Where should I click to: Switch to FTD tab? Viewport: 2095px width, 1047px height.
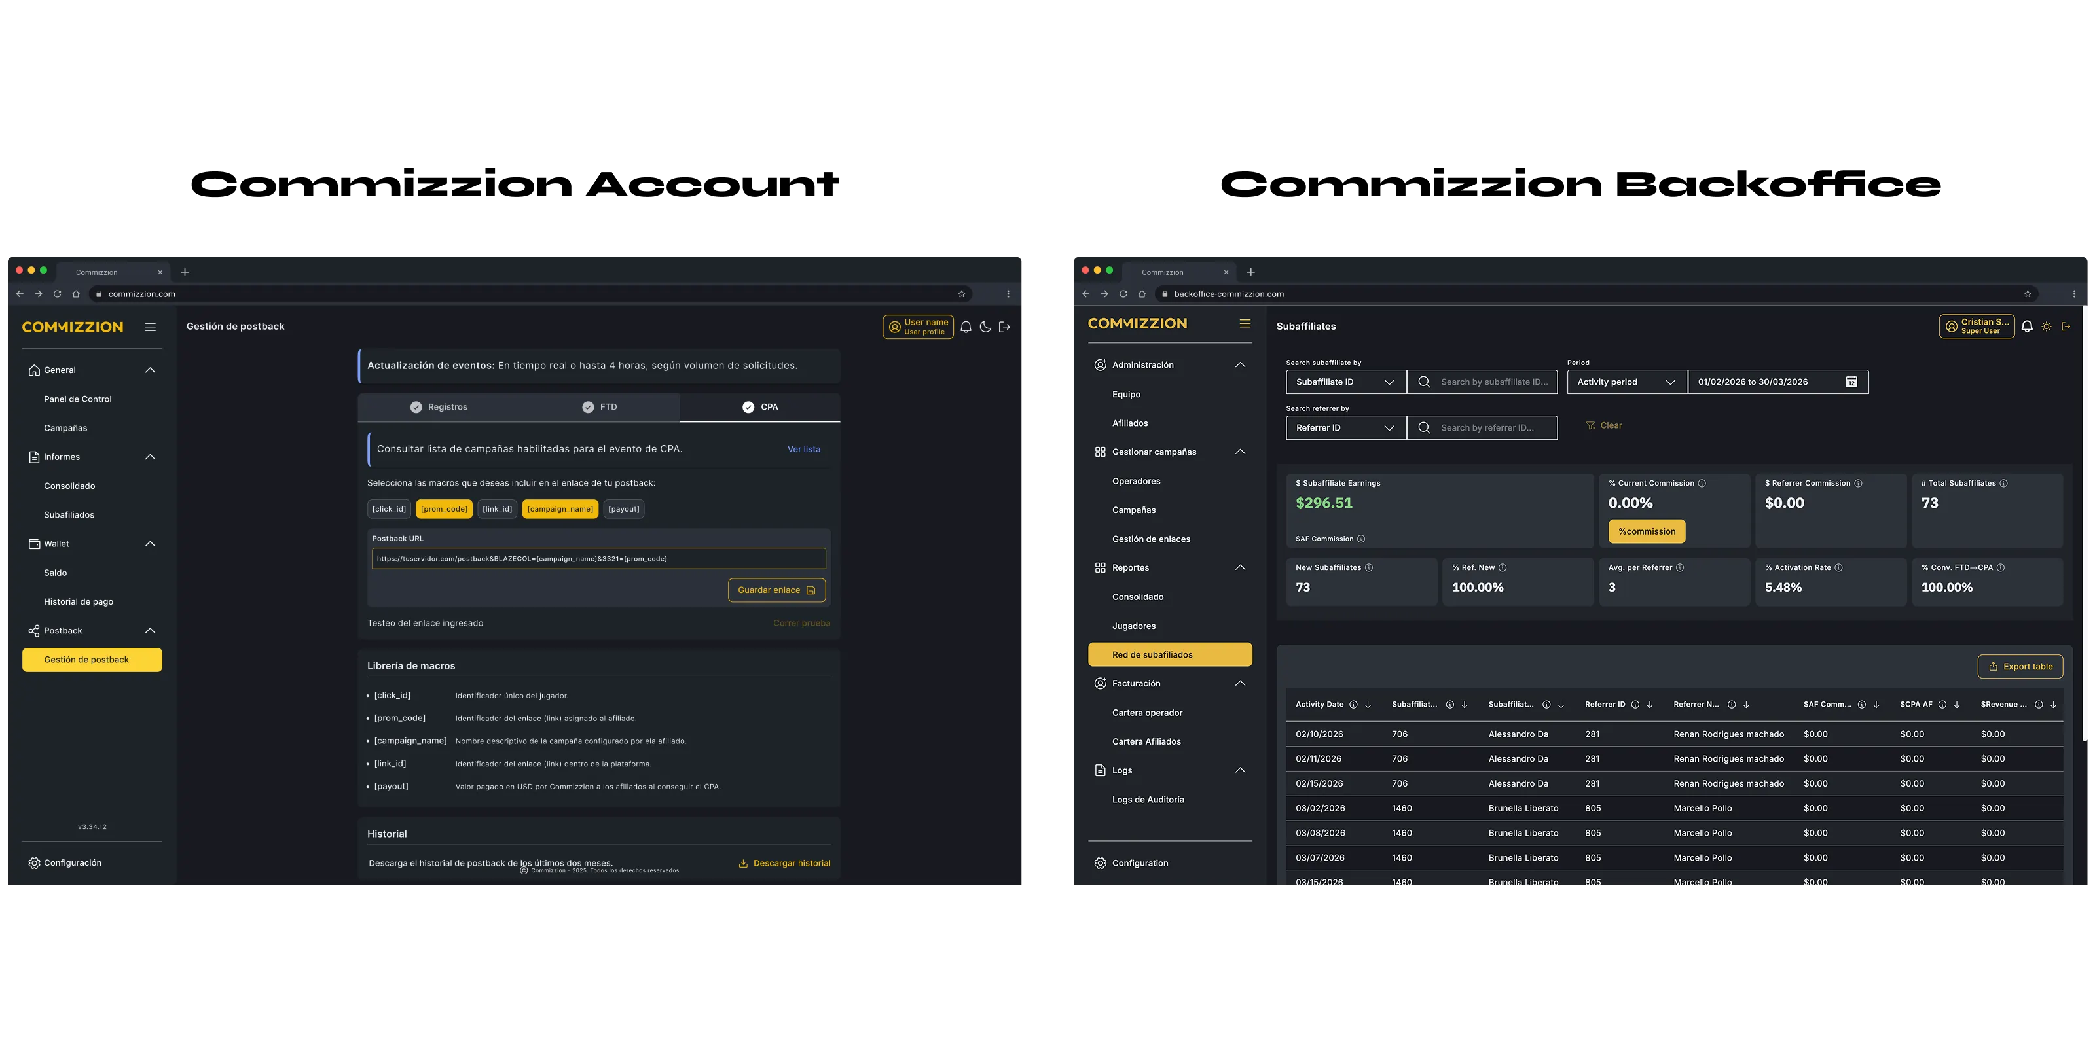pyautogui.click(x=600, y=407)
